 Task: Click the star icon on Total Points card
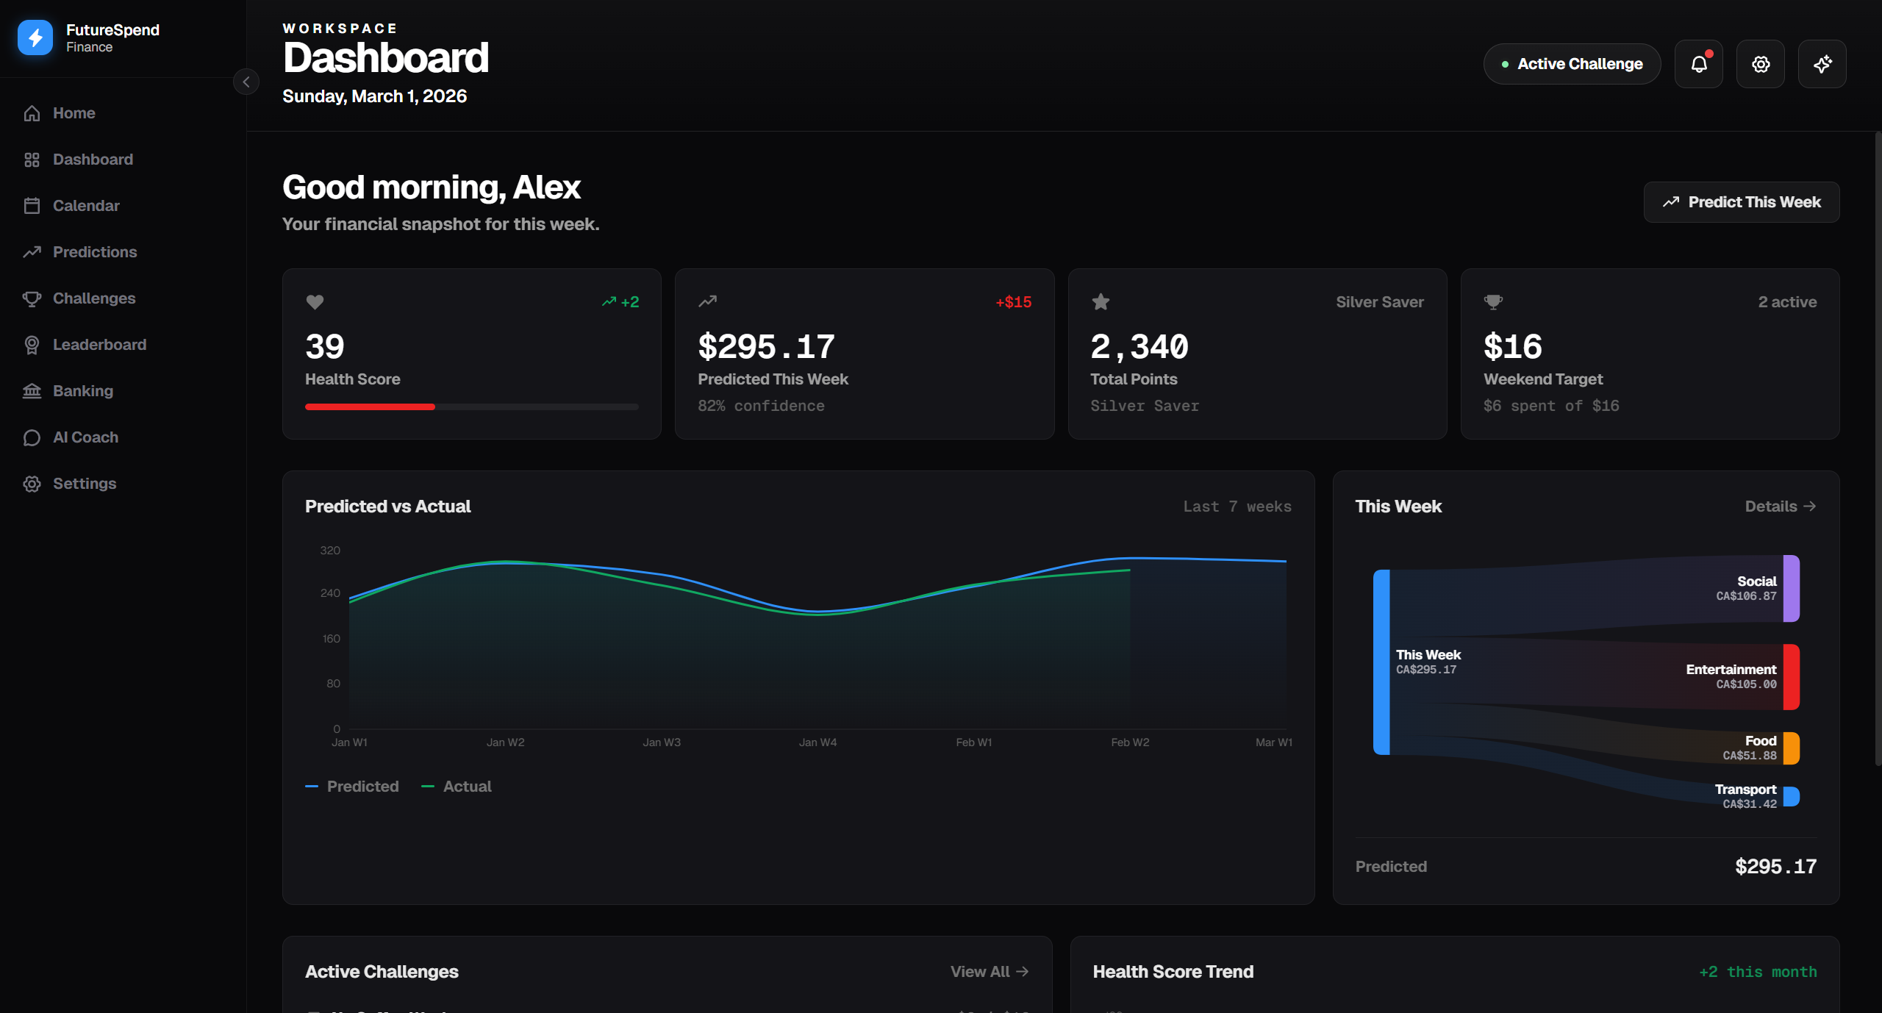(x=1101, y=301)
